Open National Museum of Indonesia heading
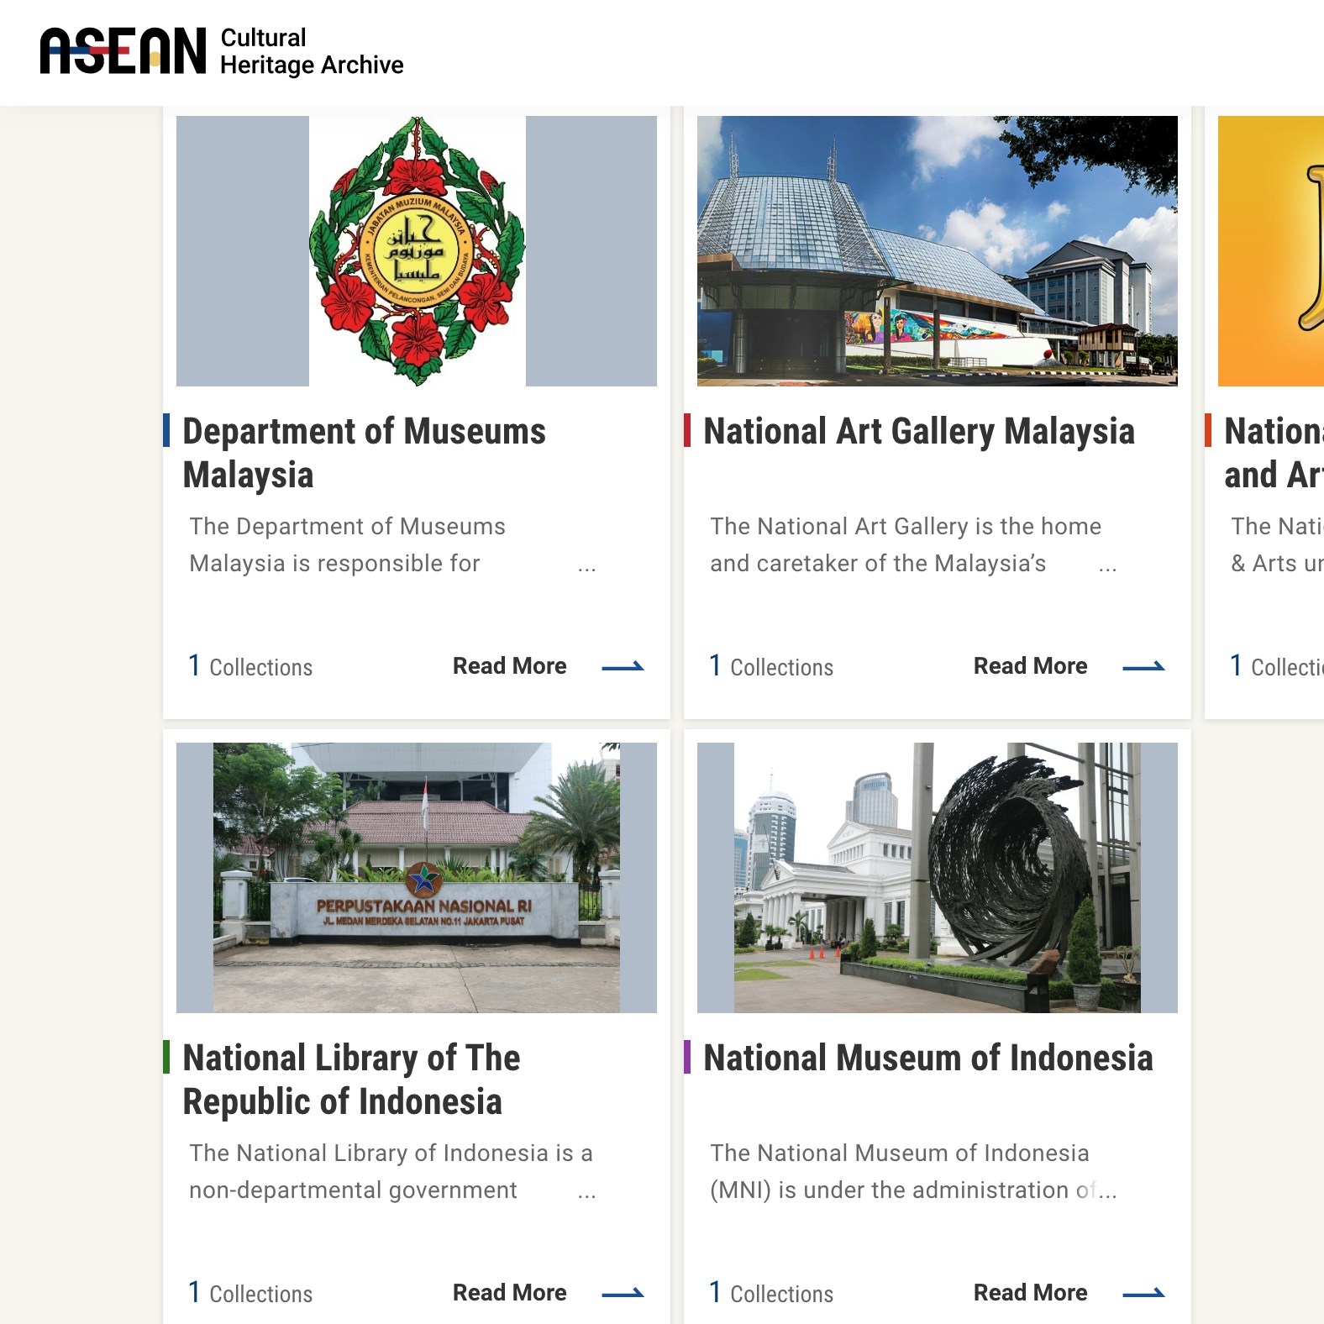The height and width of the screenshot is (1324, 1324). point(927,1058)
